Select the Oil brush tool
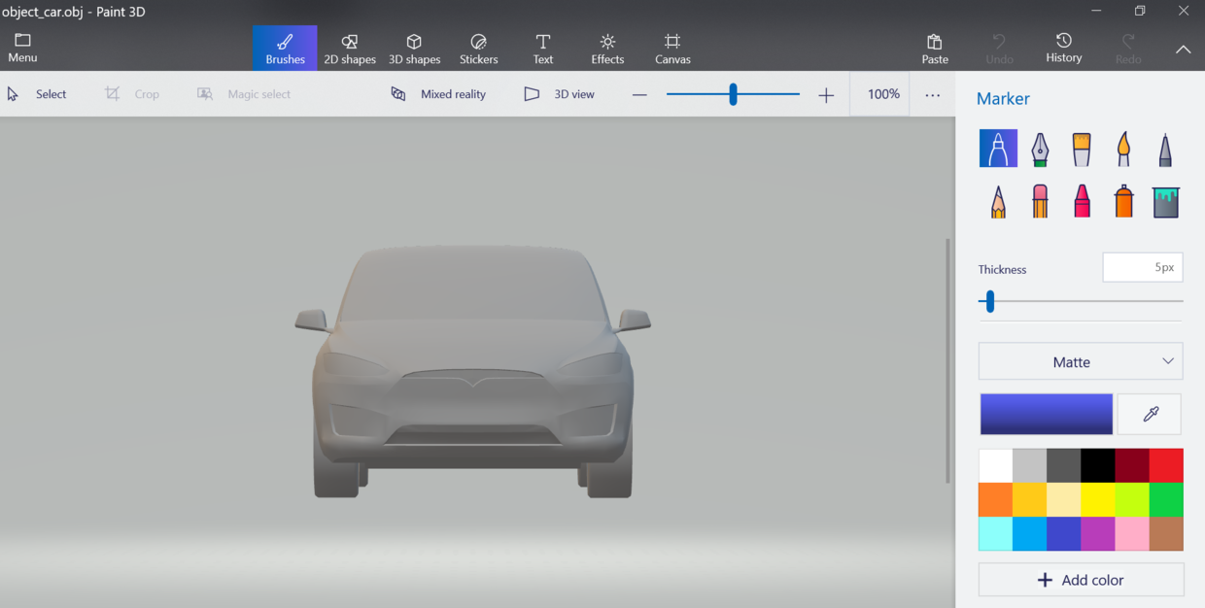The image size is (1205, 608). 1082,149
